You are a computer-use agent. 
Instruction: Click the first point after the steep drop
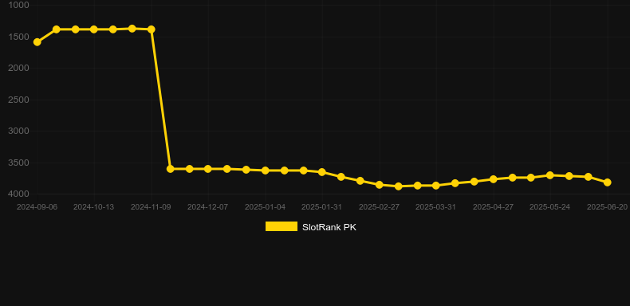[x=171, y=169]
